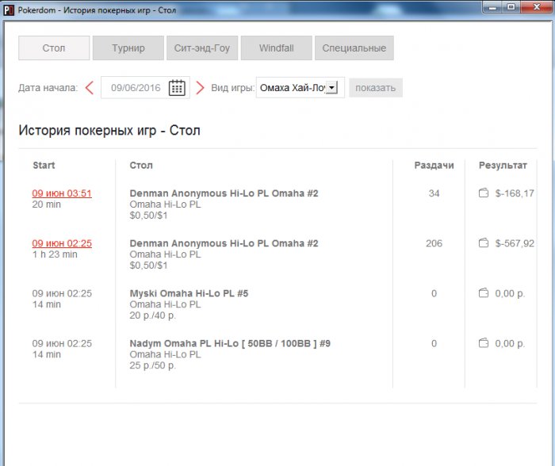Click the result value $-168,17
Viewport: 555px width, 466px height.
515,193
